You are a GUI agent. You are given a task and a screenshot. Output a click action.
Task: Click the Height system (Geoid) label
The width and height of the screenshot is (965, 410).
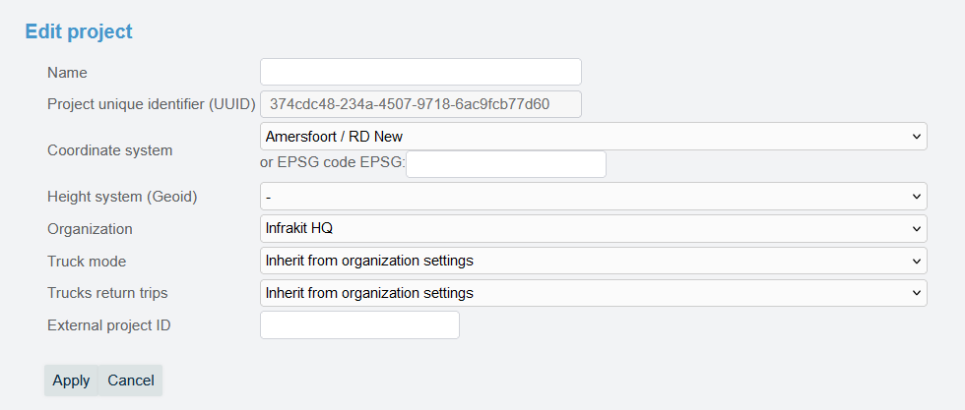click(122, 197)
